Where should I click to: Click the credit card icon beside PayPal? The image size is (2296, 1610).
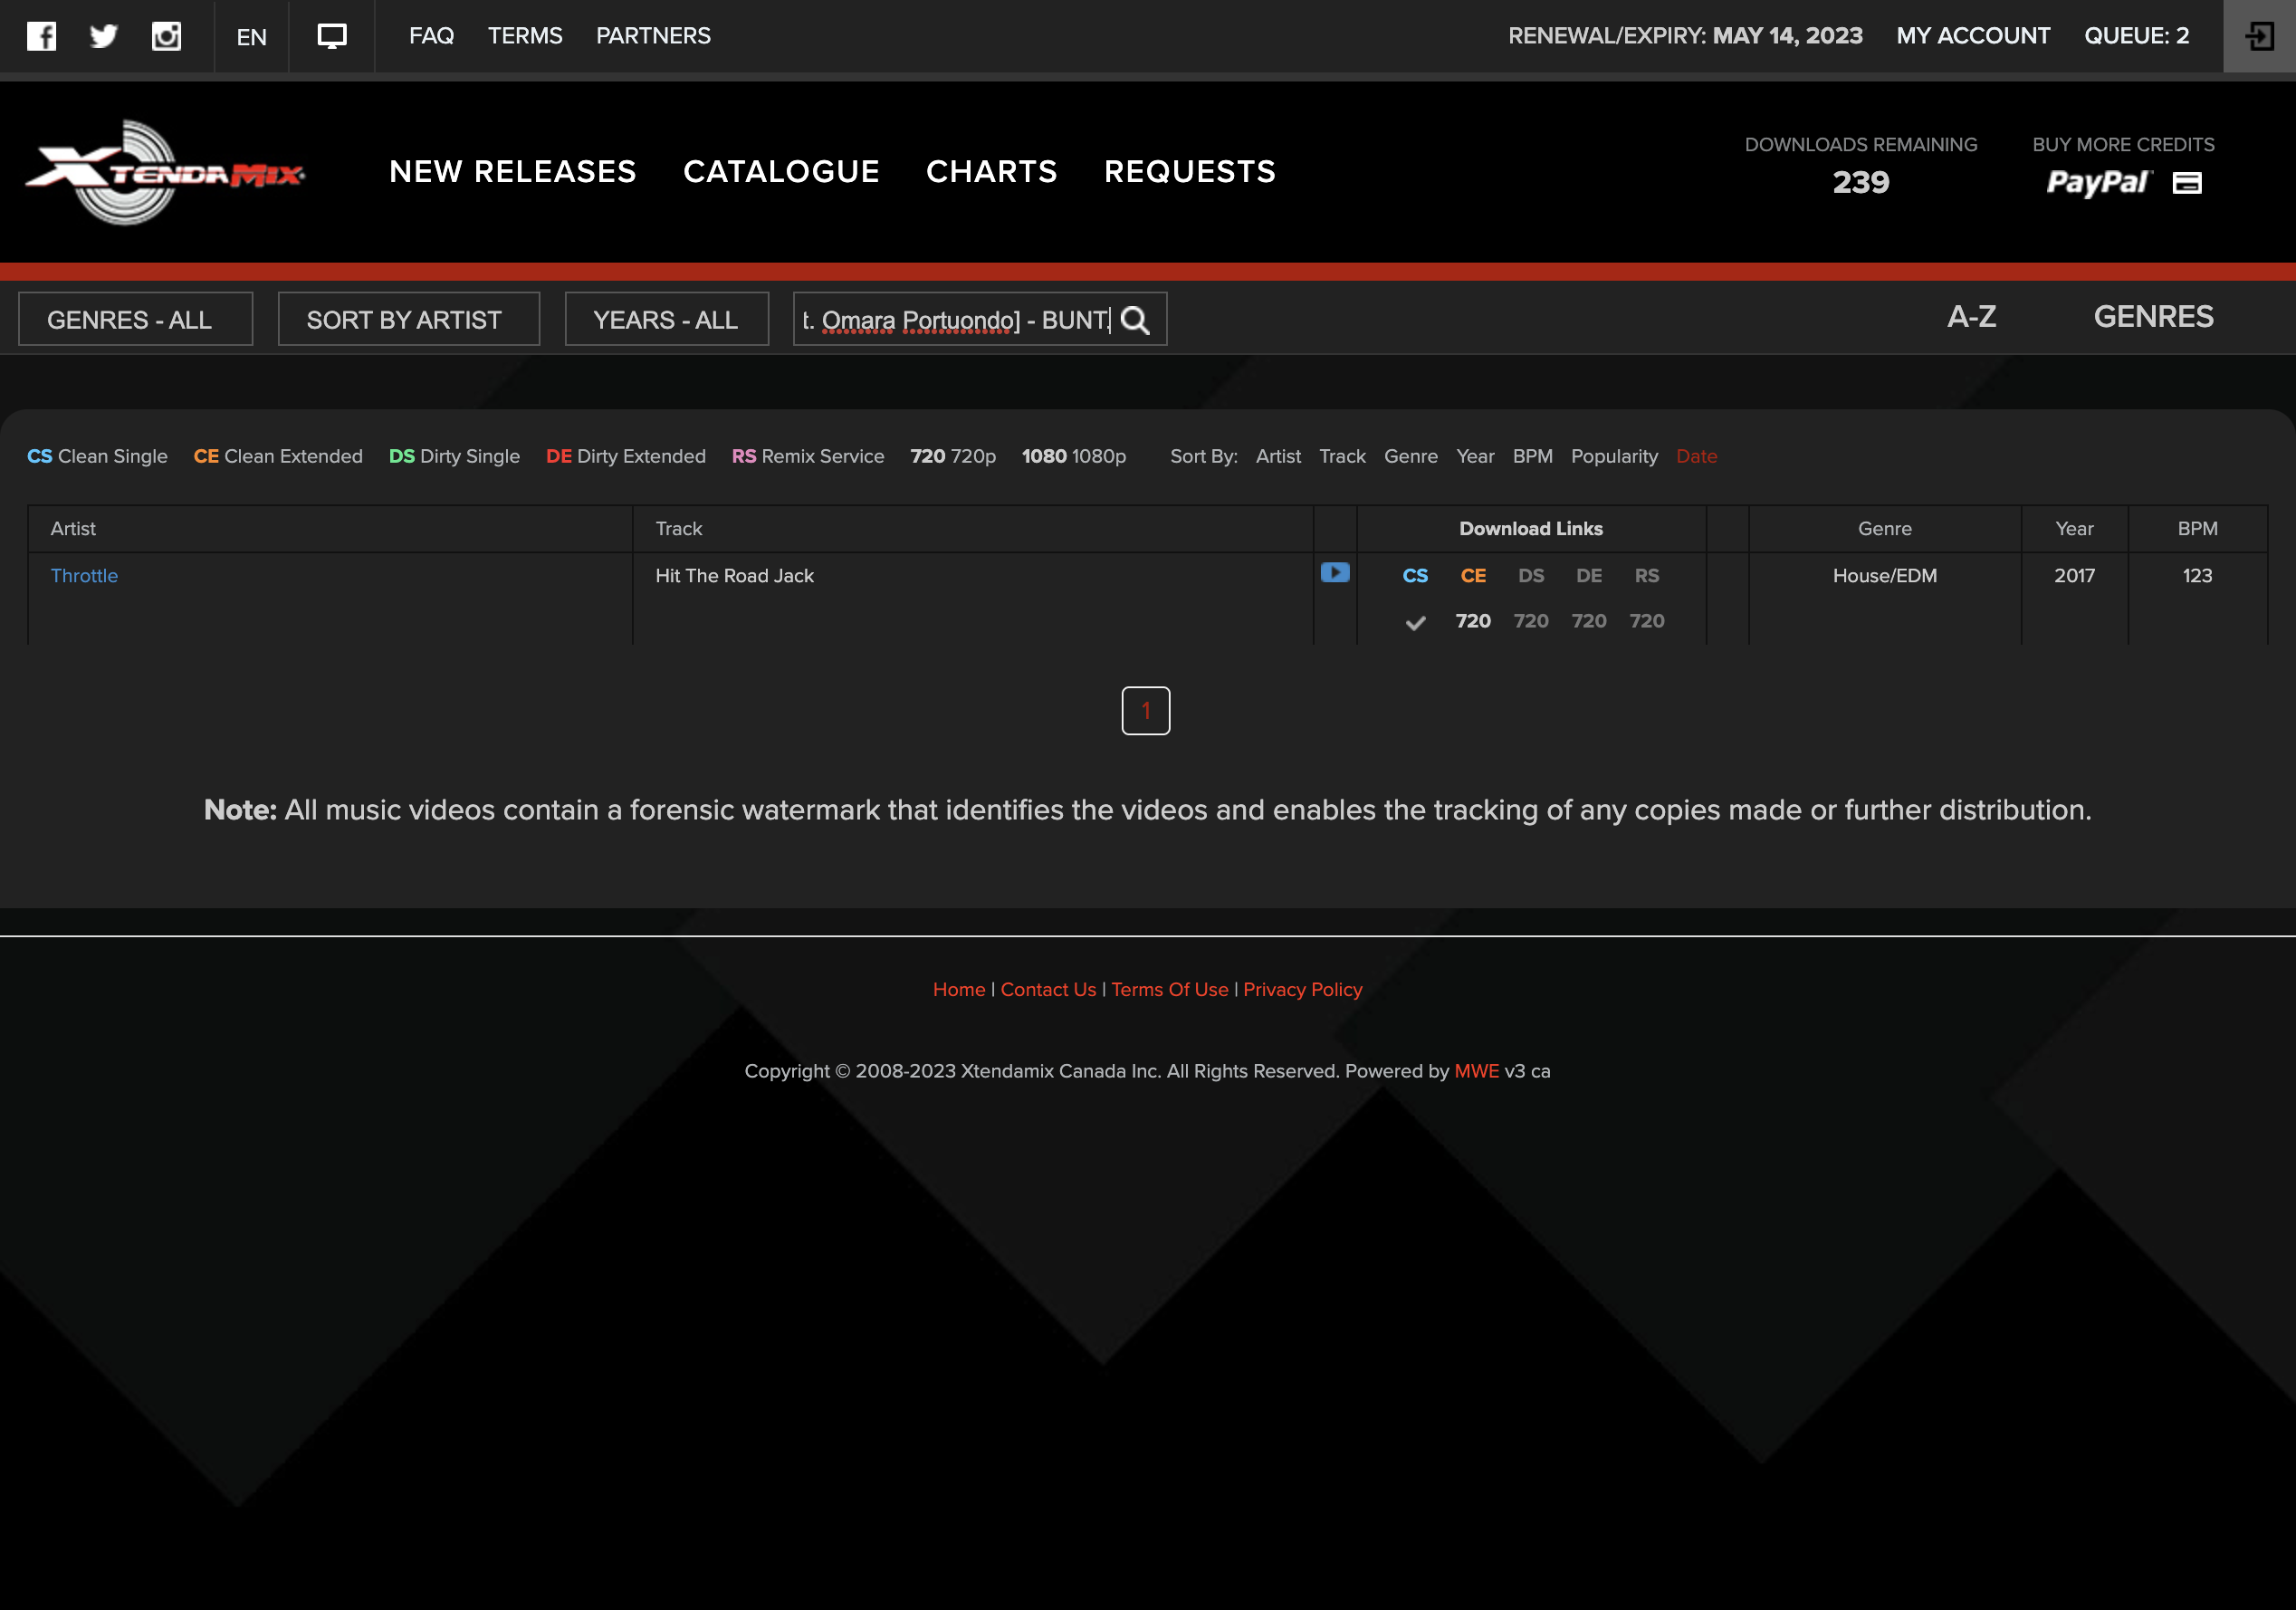(x=2187, y=183)
